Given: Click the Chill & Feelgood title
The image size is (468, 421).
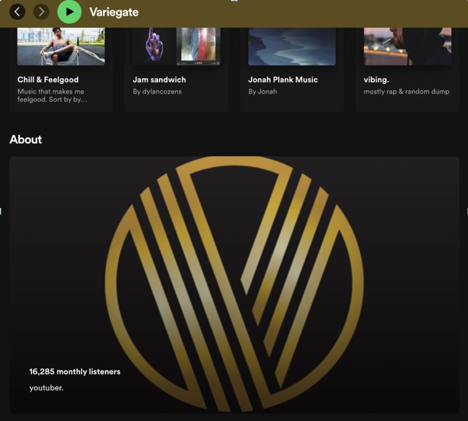Looking at the screenshot, I should click(x=48, y=79).
